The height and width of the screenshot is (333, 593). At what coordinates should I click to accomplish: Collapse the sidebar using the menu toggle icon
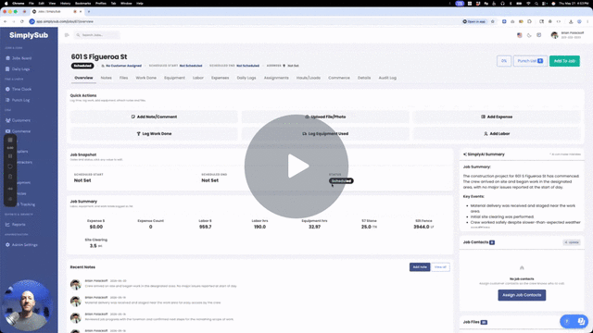pyautogui.click(x=67, y=35)
